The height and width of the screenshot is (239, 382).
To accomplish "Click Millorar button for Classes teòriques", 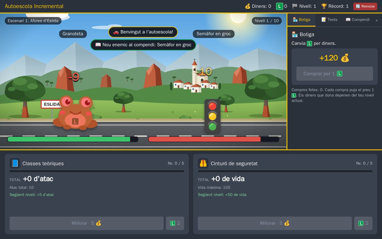I will tap(87, 223).
